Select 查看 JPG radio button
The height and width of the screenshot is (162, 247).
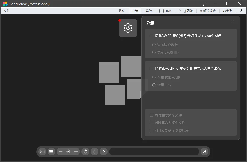(154, 85)
